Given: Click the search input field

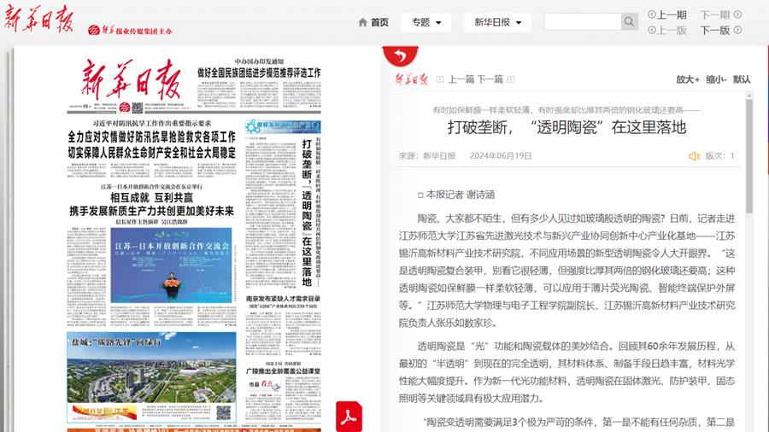Looking at the screenshot, I should (x=582, y=22).
